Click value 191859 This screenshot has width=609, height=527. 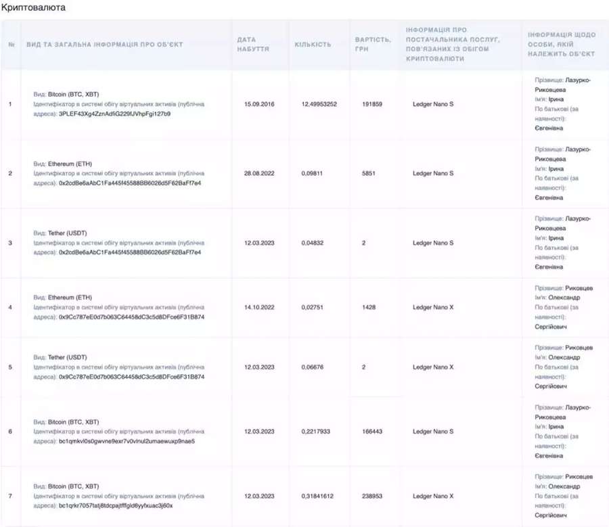(371, 104)
